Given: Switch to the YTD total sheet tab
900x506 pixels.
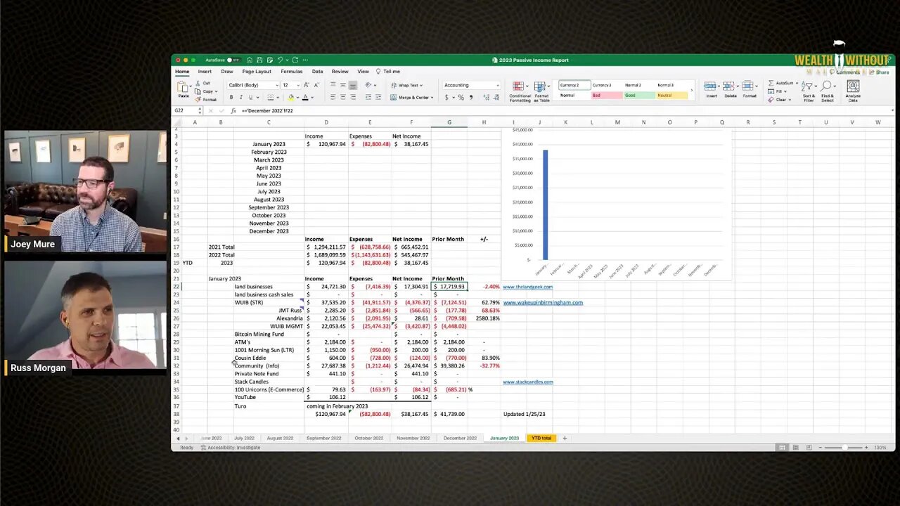Looking at the screenshot, I should (x=541, y=438).
